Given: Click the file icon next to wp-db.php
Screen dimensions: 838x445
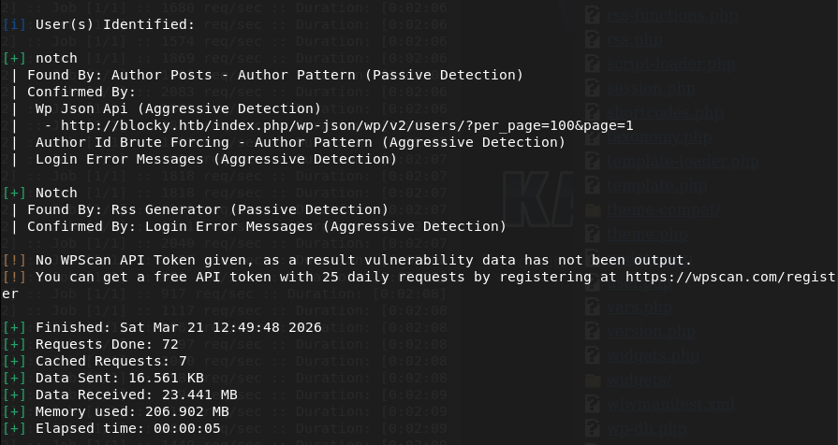Looking at the screenshot, I should (x=592, y=428).
